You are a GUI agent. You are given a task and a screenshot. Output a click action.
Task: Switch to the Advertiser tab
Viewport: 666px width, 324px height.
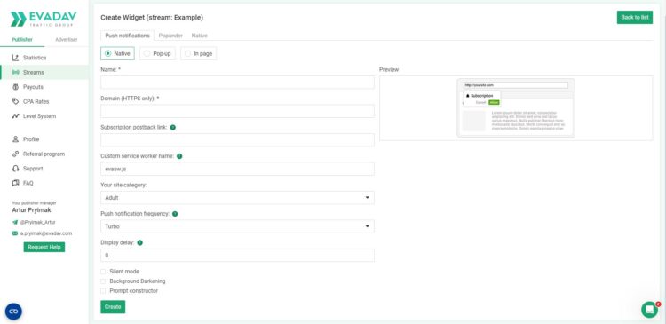coord(67,39)
